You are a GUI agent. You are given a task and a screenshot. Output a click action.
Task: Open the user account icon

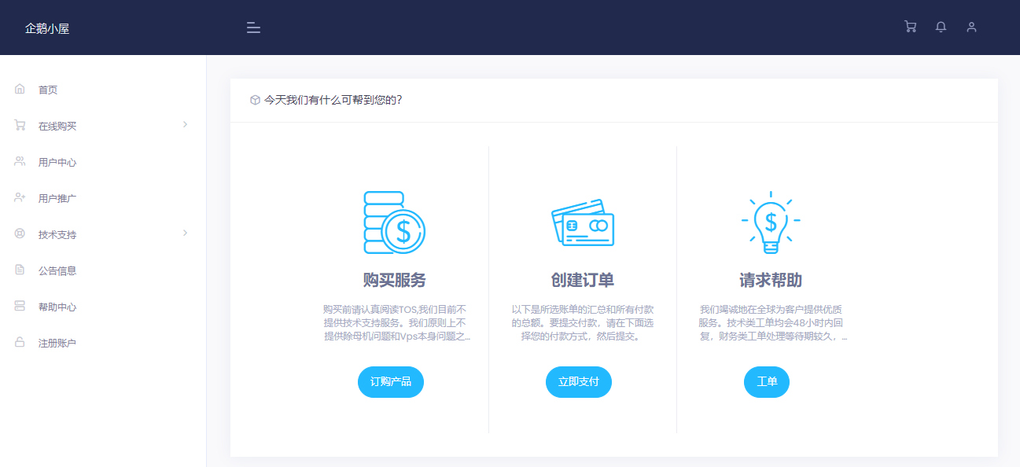click(x=971, y=27)
